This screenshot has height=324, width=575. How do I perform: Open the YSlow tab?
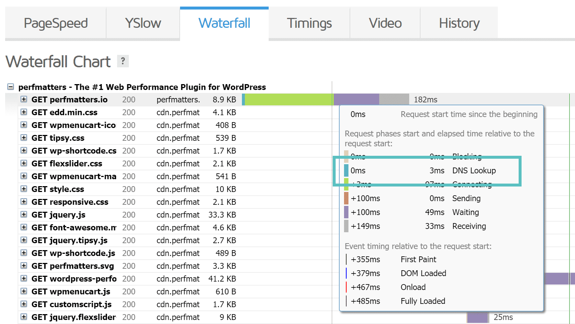(x=143, y=23)
